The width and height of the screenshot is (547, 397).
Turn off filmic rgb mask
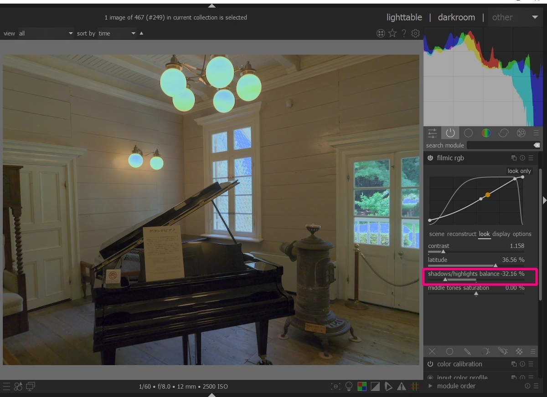[432, 351]
